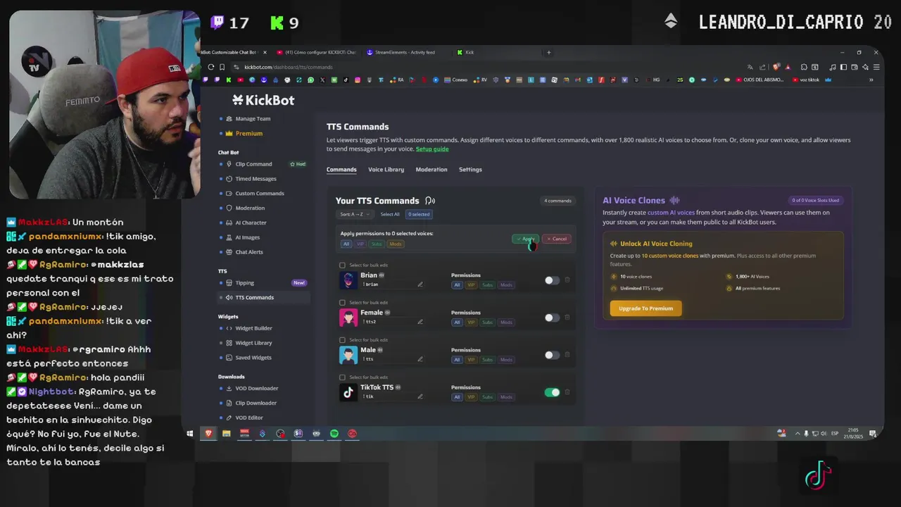Open Custom Commands in the sidebar

(259, 194)
